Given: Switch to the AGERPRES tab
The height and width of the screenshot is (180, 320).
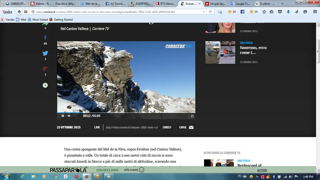Looking at the screenshot, I should pos(141,4).
